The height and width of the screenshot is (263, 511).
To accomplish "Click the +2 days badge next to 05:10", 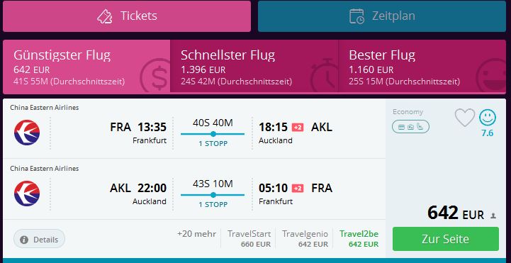I will click(x=298, y=189).
